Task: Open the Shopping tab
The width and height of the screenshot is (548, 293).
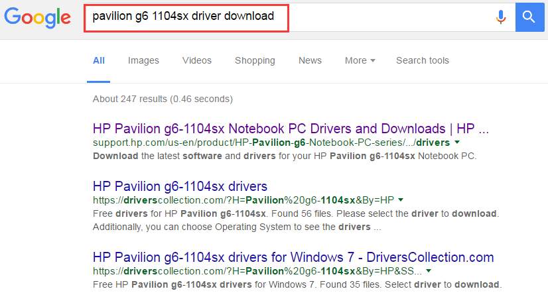Action: tap(255, 61)
